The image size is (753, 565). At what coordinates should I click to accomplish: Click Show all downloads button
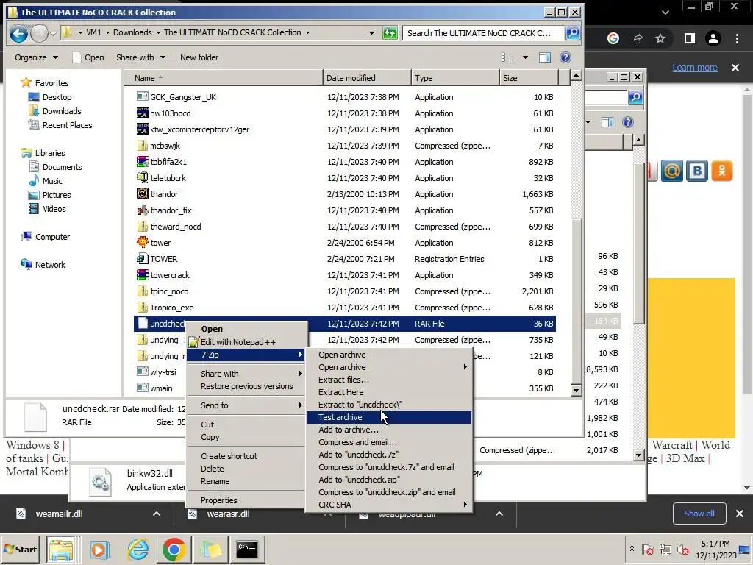pyautogui.click(x=699, y=514)
